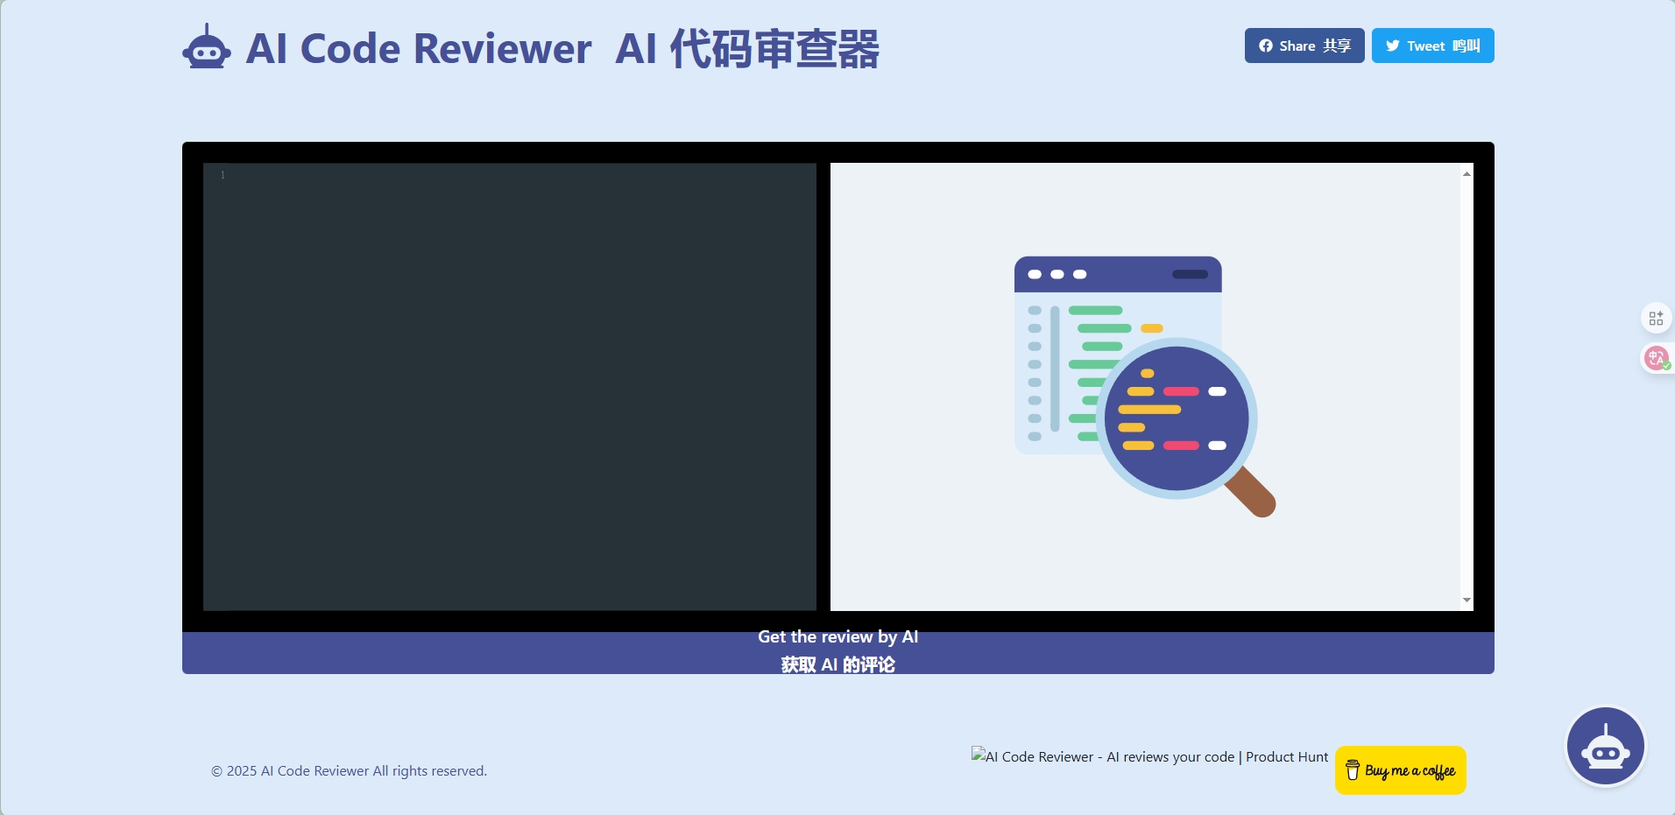Click the review panel scroll-down arrow

(1467, 600)
